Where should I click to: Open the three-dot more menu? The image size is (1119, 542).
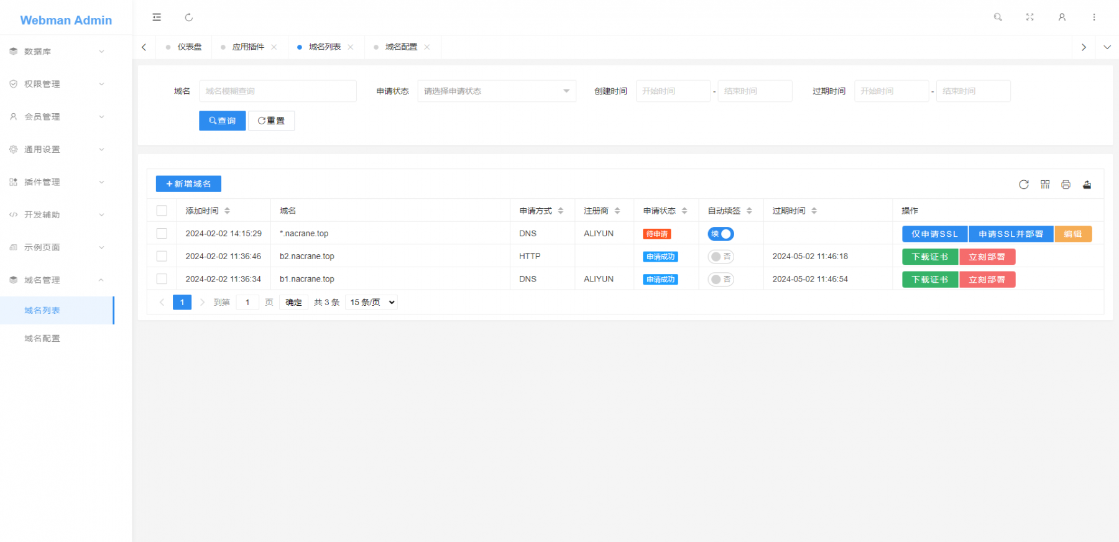(1094, 17)
